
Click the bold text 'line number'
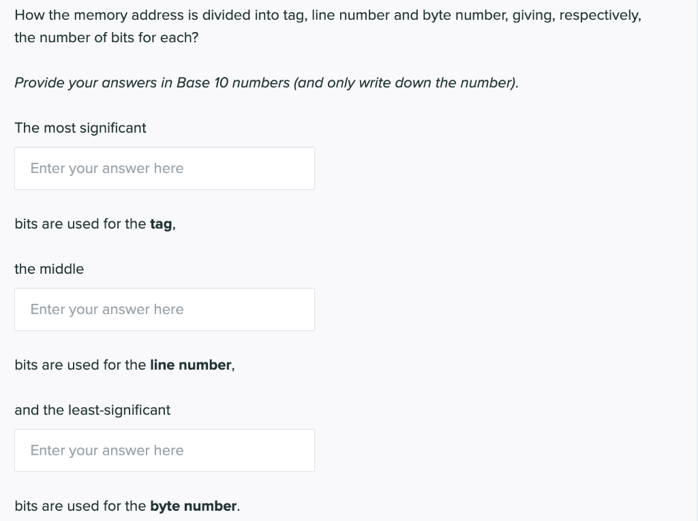coord(191,364)
